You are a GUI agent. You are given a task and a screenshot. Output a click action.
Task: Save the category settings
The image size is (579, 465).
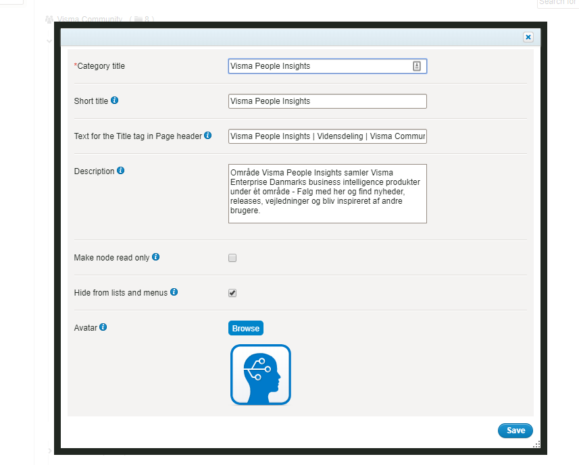(x=515, y=431)
